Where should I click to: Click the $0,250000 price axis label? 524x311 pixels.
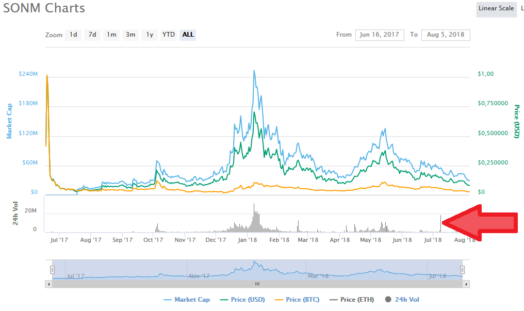[493, 162]
